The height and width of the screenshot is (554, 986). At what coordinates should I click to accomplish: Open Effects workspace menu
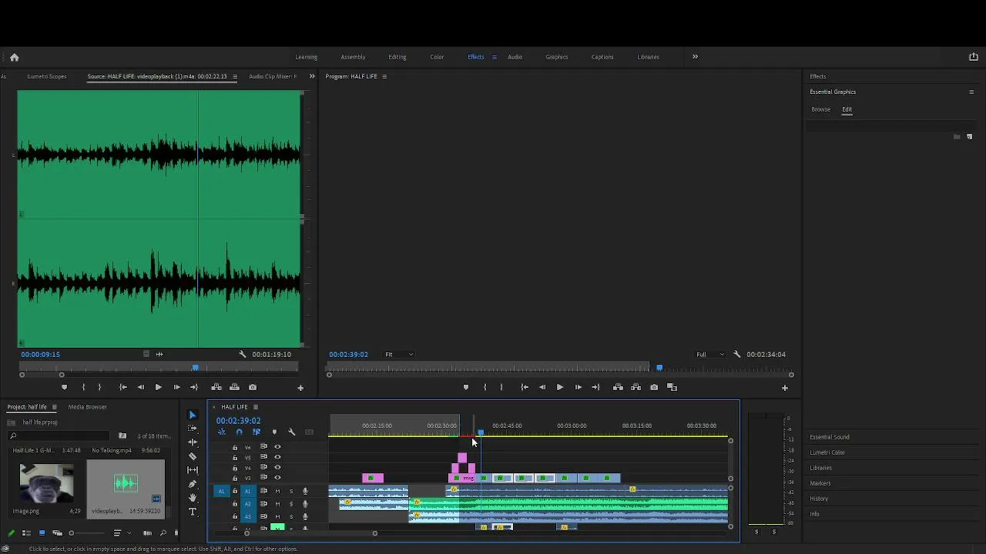click(494, 57)
